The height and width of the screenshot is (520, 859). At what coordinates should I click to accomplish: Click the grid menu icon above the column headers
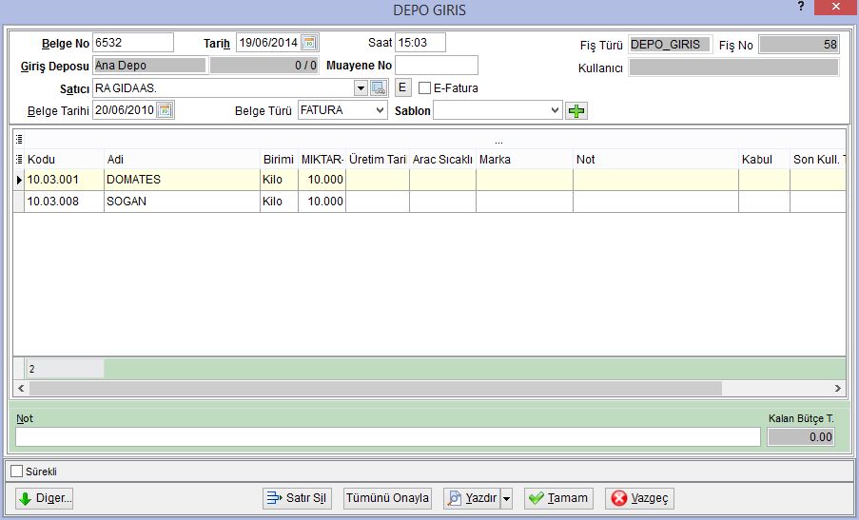19,139
